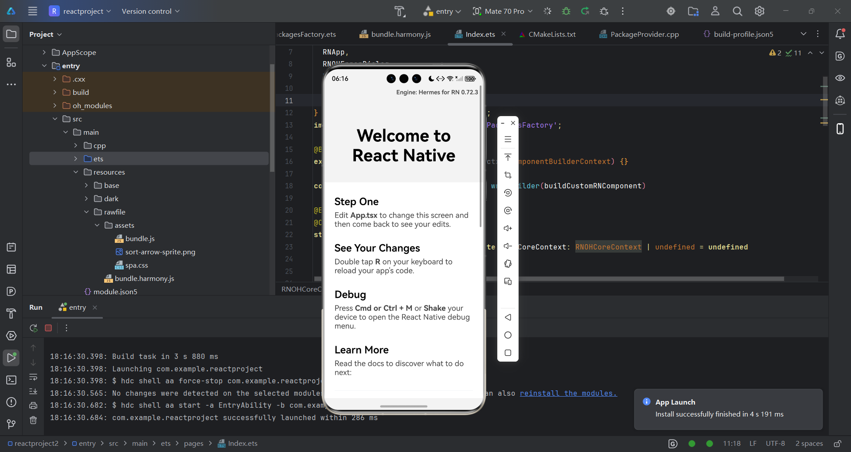Click the rerun entry toolbar icon

tap(585, 11)
